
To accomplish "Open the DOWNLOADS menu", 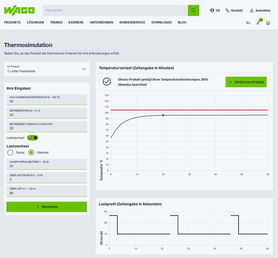I will 161,22.
